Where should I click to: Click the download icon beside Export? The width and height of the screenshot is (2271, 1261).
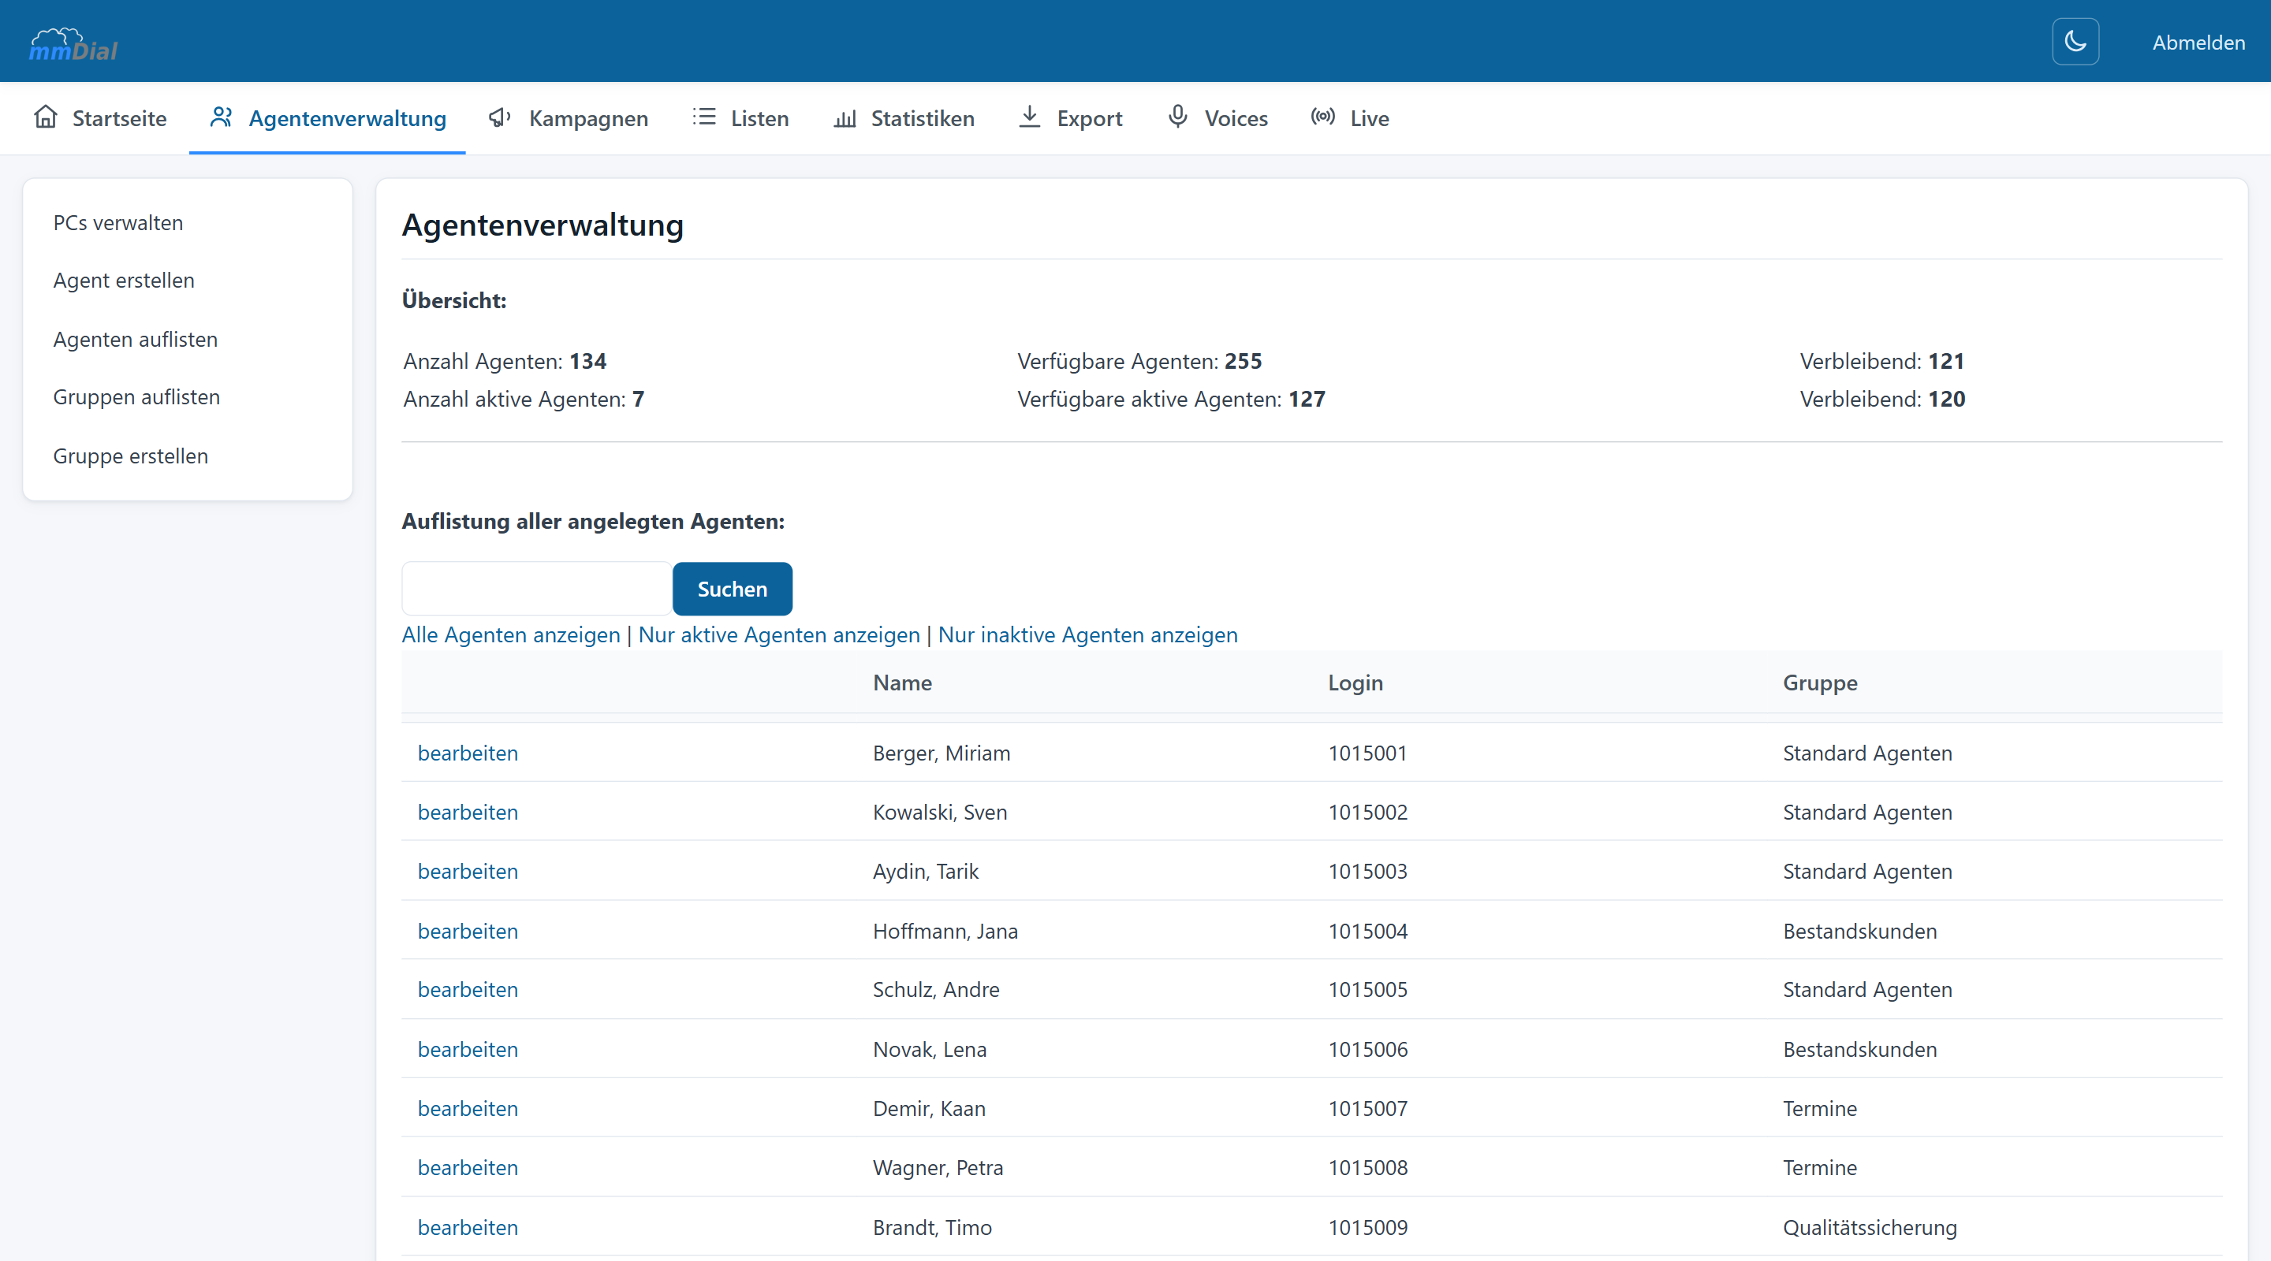[x=1029, y=117]
